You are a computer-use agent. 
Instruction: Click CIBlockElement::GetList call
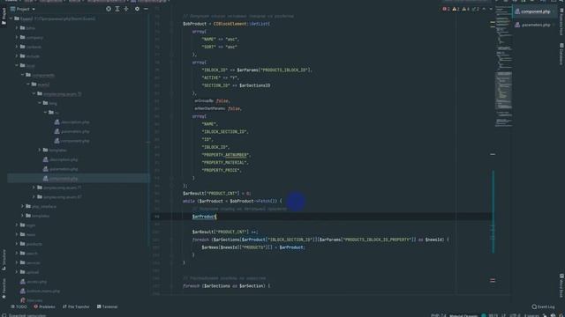[x=241, y=24]
